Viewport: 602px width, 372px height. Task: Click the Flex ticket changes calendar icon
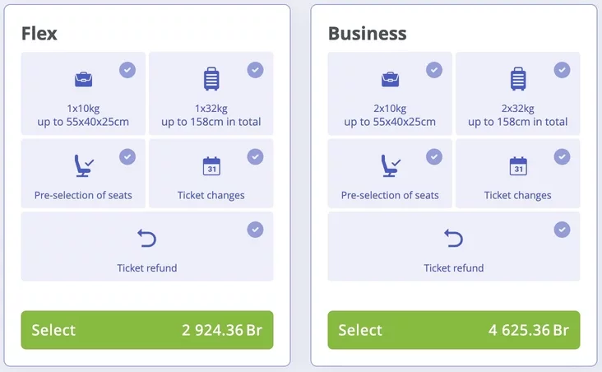coord(211,165)
